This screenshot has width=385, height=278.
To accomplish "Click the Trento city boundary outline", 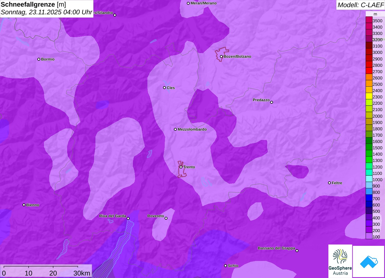I will click(182, 169).
